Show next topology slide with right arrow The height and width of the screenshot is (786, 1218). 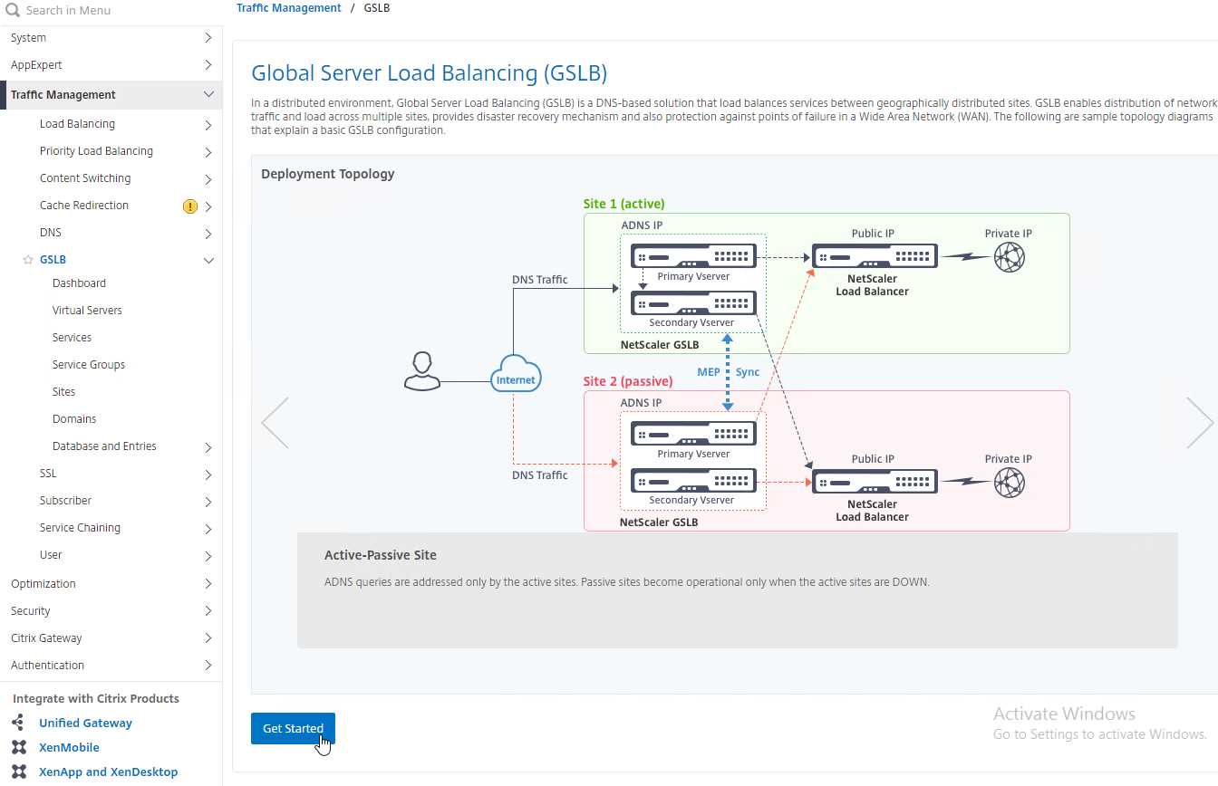tap(1199, 423)
